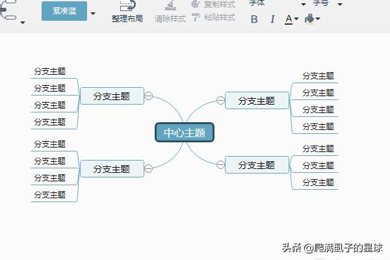
Task: Select the 中心主题 central node
Action: tap(185, 133)
